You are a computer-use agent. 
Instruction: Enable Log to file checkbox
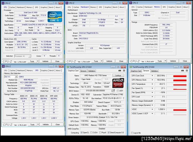coord(132,133)
